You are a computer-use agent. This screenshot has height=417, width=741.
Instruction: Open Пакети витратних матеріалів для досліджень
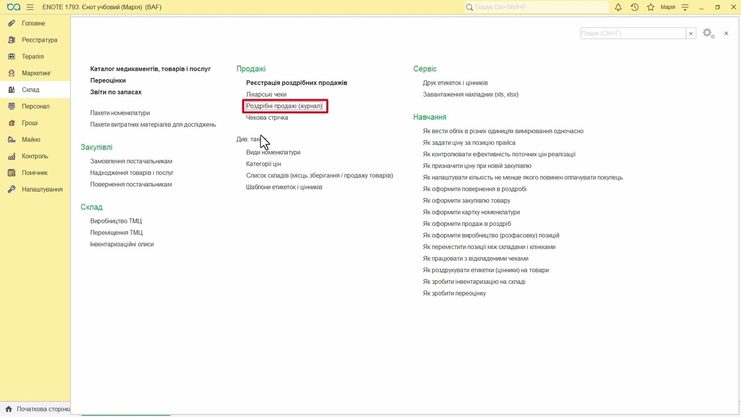point(153,125)
